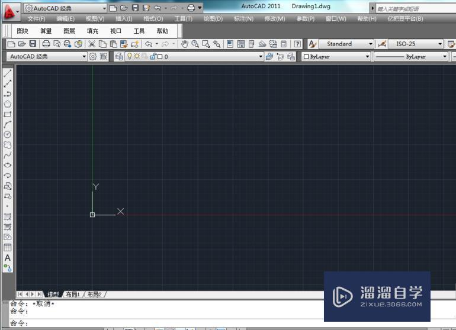Select the Polyline tool
456x330 pixels.
[8, 94]
